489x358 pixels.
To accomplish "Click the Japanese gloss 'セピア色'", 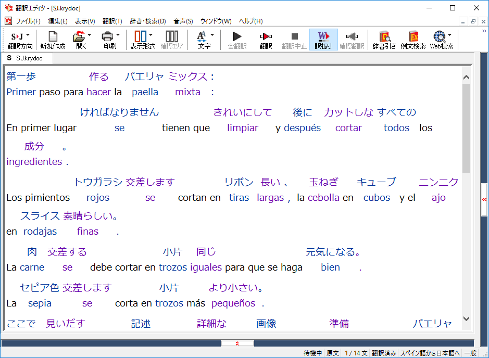I will tap(40, 288).
